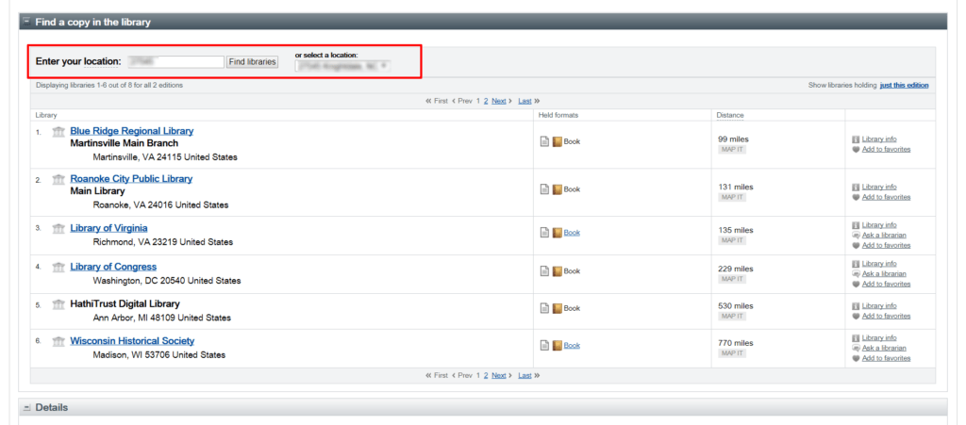
Task: Open Wisconsin Historical Society link
Action: (x=132, y=341)
